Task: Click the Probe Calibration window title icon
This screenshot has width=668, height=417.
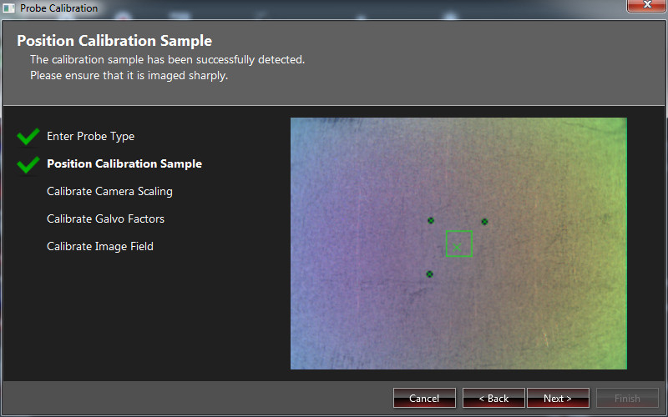Action: (8, 8)
